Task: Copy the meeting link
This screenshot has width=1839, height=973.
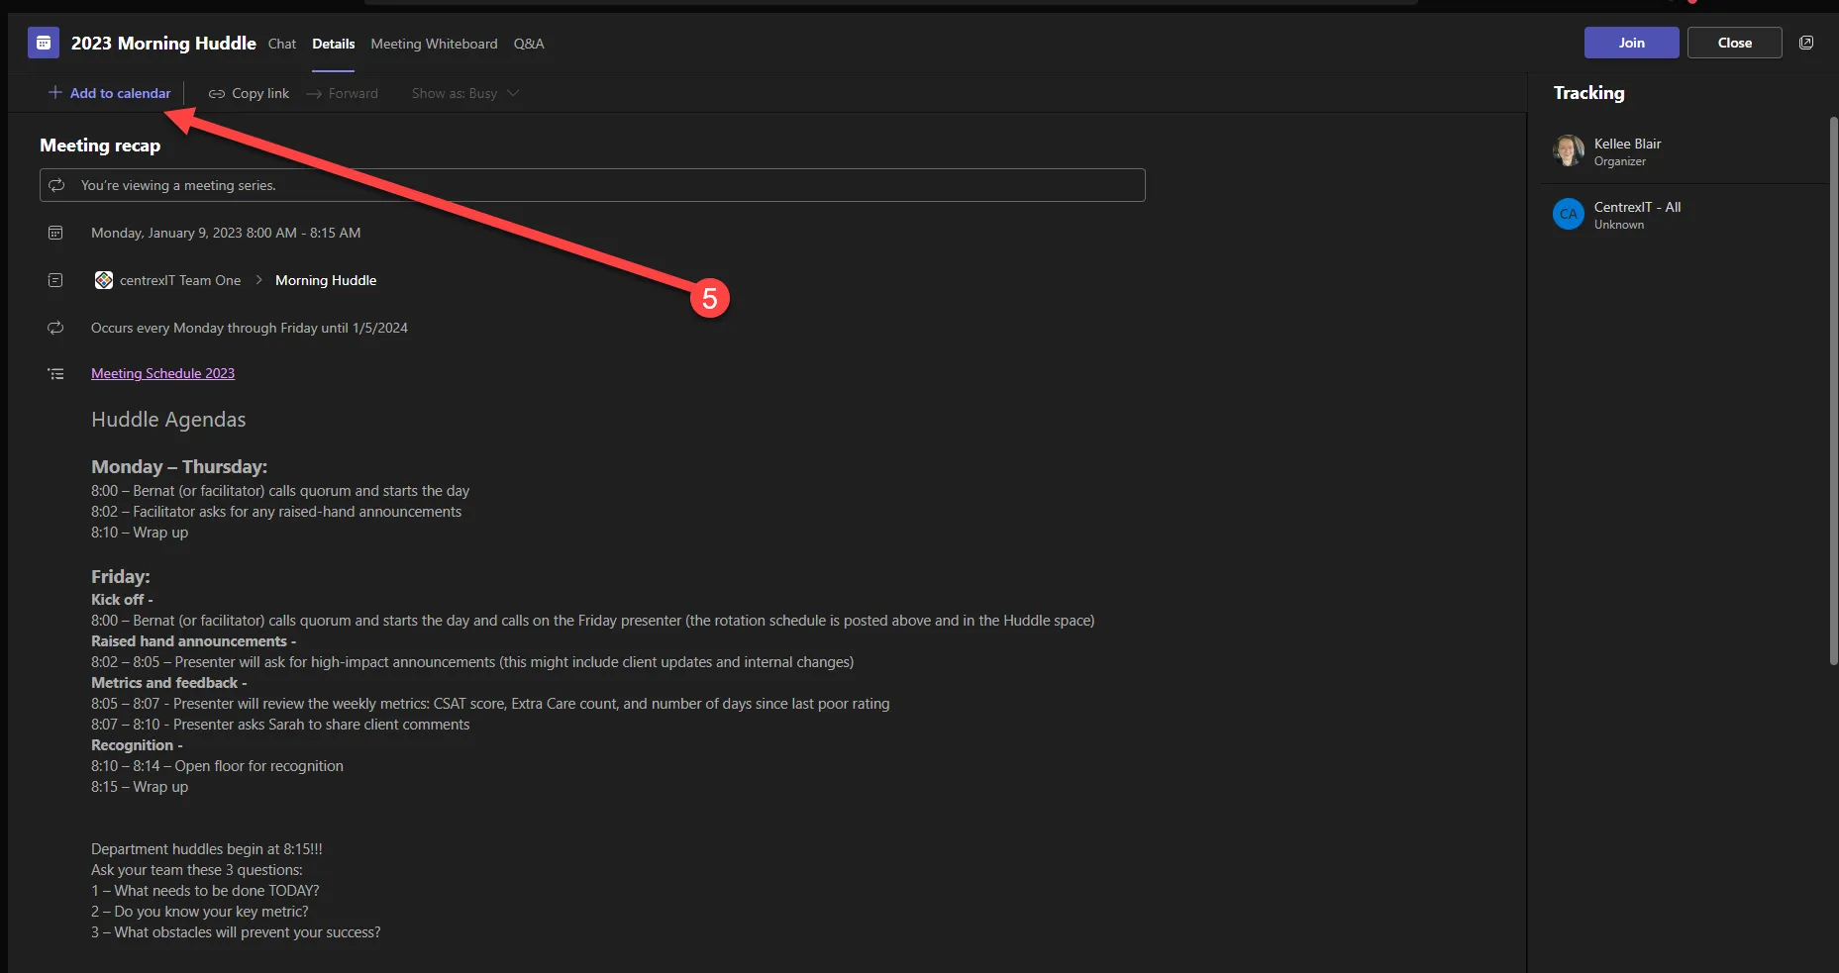Action: coord(249,93)
